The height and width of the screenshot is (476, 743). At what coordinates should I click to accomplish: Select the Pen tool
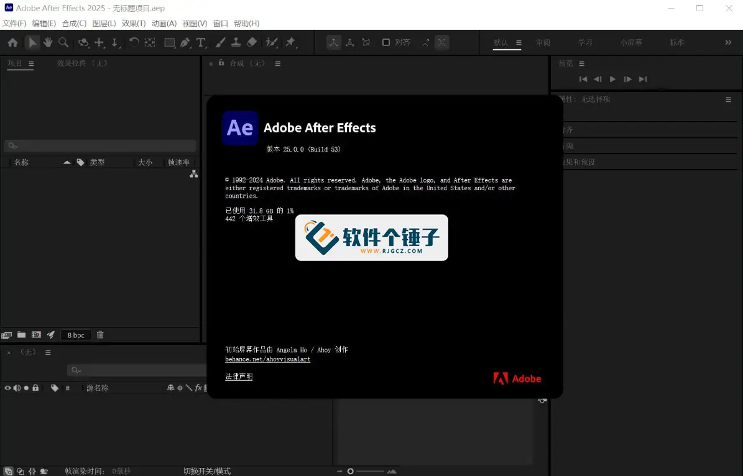(185, 43)
